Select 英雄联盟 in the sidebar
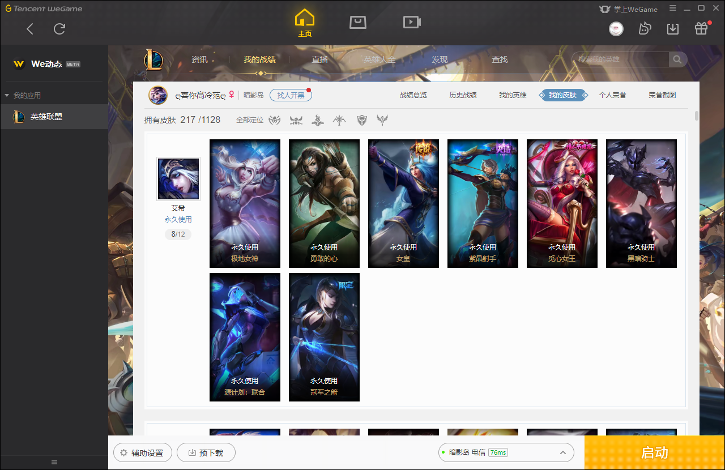The height and width of the screenshot is (470, 725). pos(54,117)
